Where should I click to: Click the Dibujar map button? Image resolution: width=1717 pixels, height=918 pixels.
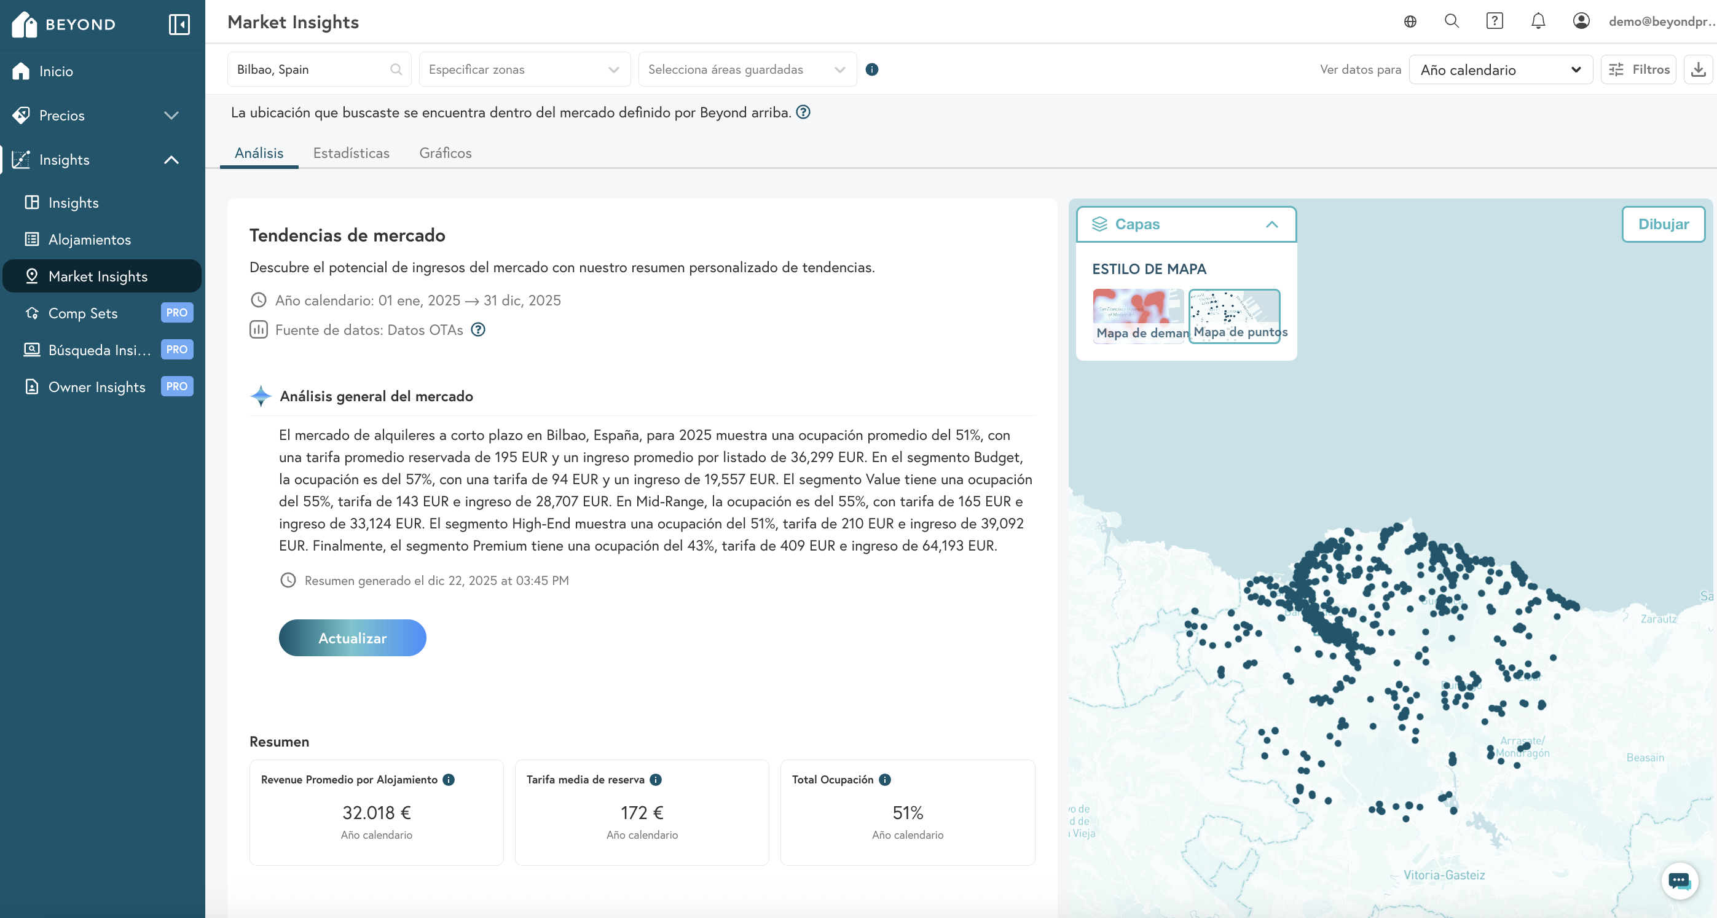[1662, 225]
